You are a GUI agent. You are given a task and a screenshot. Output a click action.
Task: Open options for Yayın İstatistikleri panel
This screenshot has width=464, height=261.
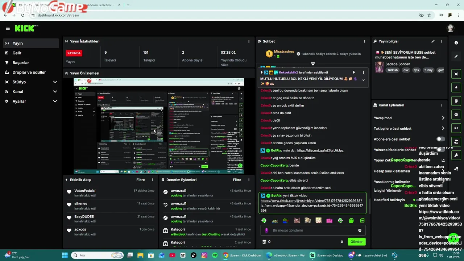point(249,41)
